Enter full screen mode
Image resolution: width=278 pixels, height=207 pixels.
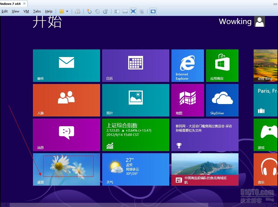click(x=133, y=11)
